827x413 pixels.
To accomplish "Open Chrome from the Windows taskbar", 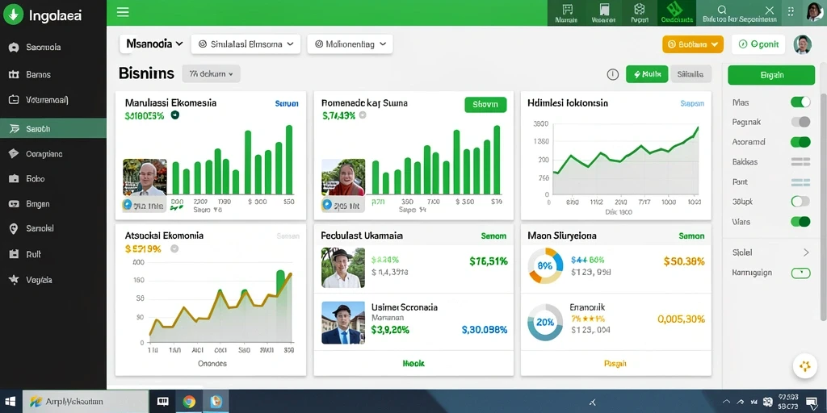I will (189, 402).
